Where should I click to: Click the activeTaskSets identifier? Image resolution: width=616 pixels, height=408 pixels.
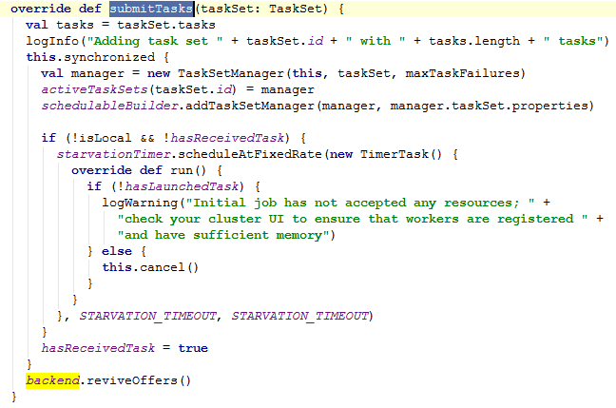click(94, 89)
